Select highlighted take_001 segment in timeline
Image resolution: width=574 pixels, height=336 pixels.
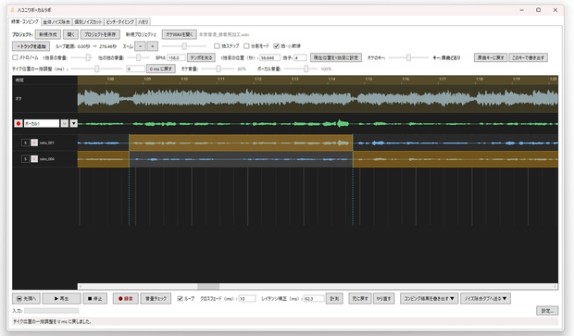241,143
